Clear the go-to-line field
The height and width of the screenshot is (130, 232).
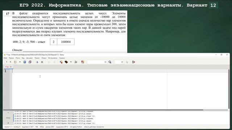(x=122, y=62)
